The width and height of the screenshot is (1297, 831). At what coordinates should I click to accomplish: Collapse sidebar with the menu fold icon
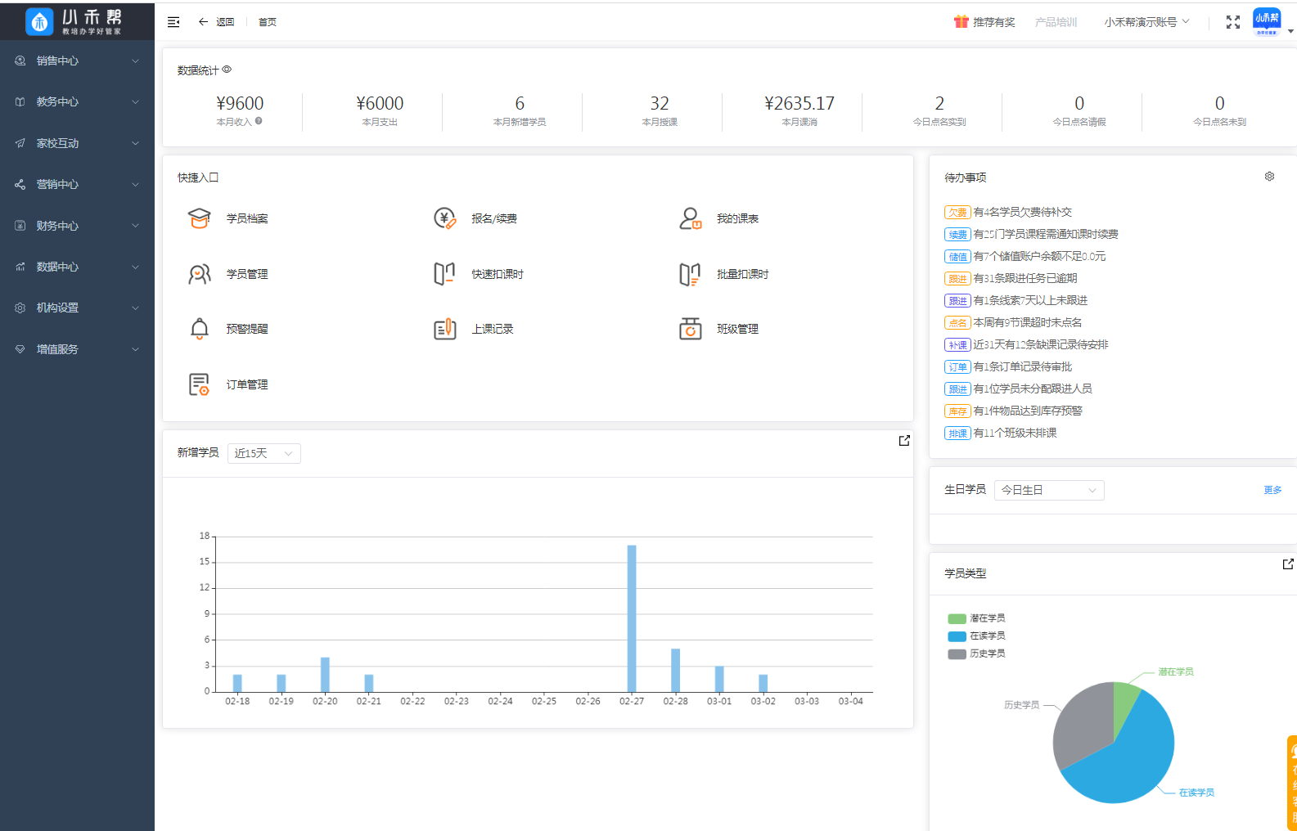[x=173, y=22]
